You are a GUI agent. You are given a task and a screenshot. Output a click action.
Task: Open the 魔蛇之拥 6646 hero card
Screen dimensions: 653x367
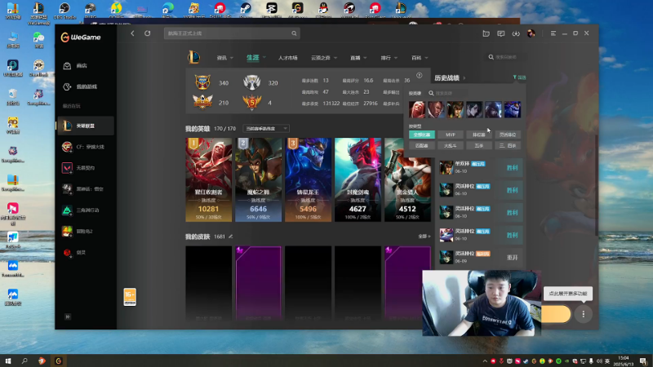click(x=258, y=179)
